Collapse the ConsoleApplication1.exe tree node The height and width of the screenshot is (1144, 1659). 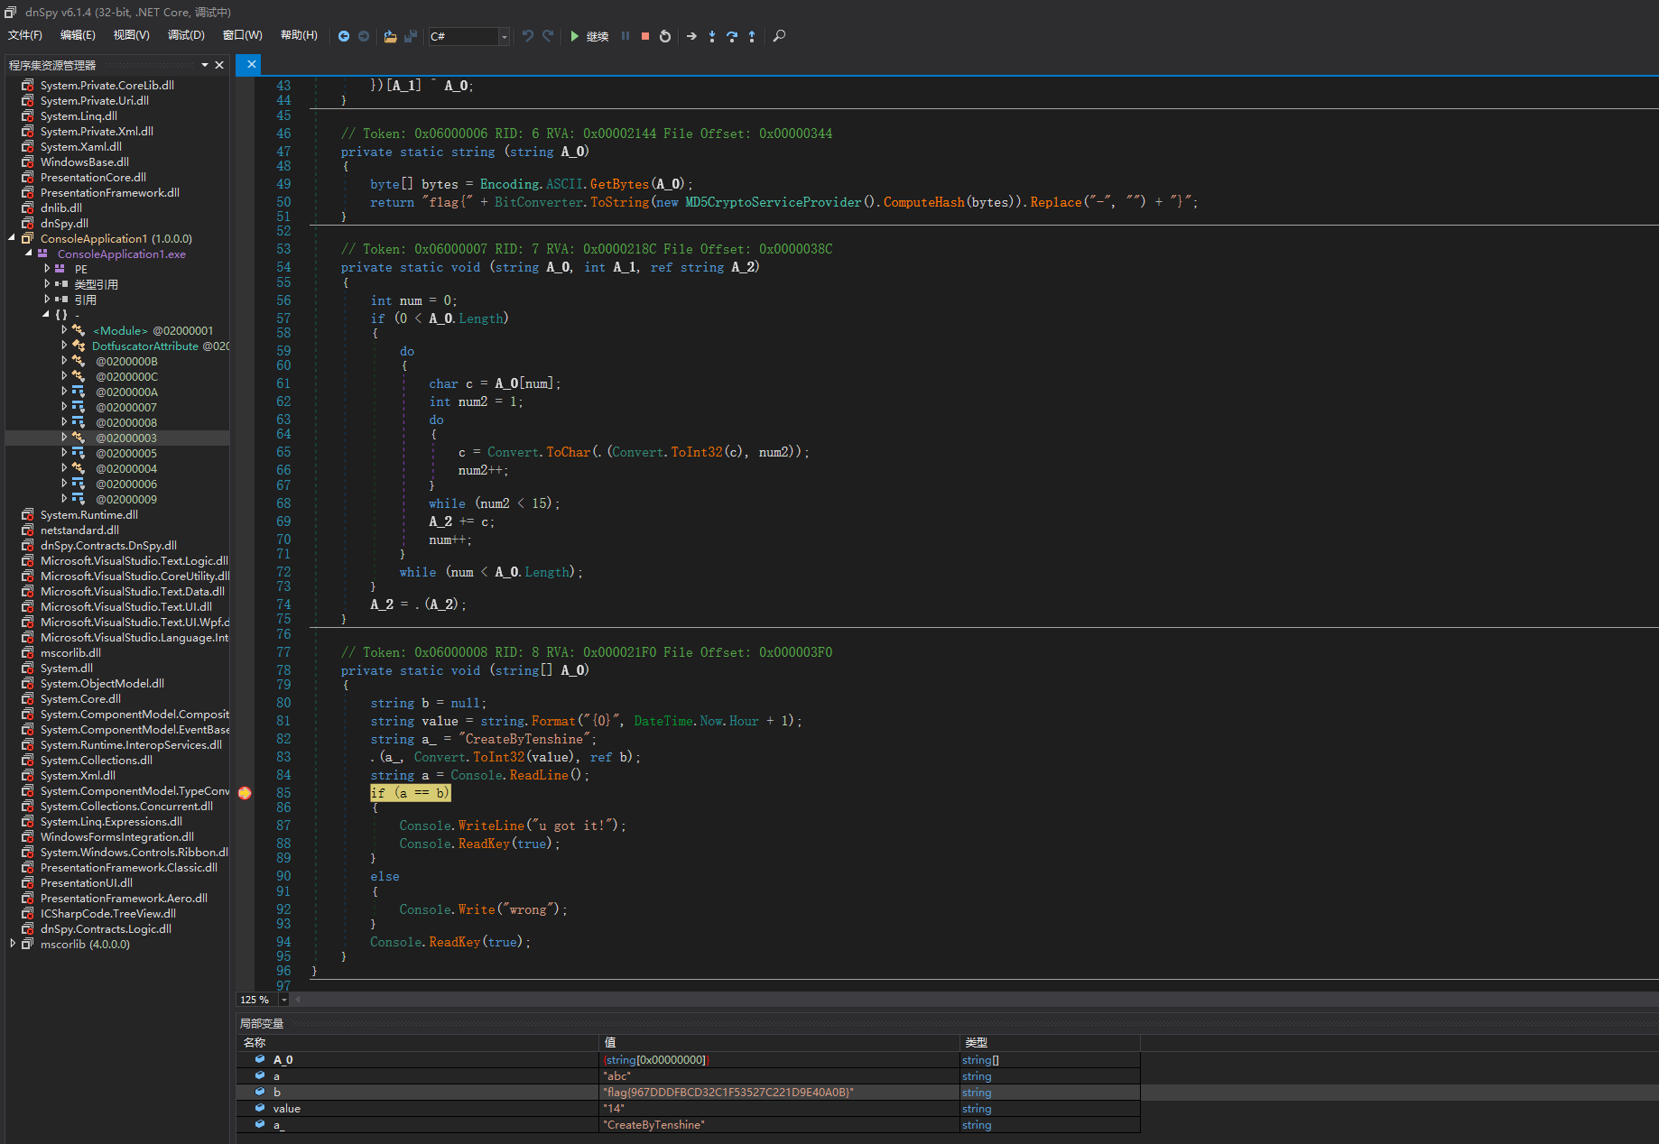29,254
